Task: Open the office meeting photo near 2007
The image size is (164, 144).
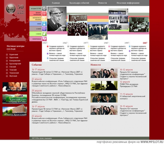Action: 139,24
